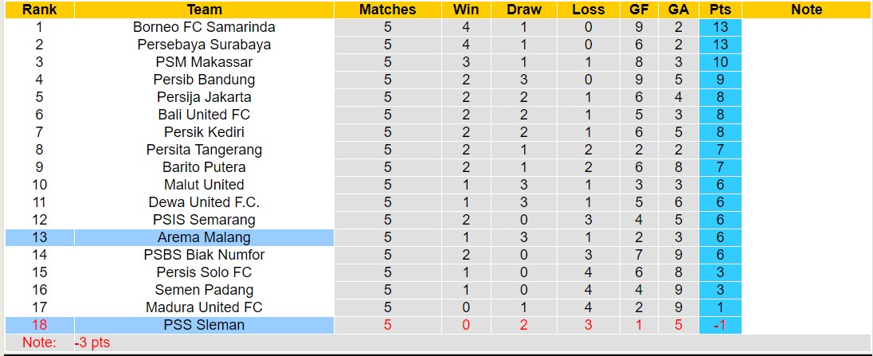
Task: Click the Madura United FC name
Action: (204, 307)
